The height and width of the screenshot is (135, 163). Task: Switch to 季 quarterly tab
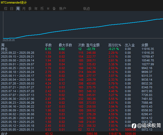coord(30,9)
